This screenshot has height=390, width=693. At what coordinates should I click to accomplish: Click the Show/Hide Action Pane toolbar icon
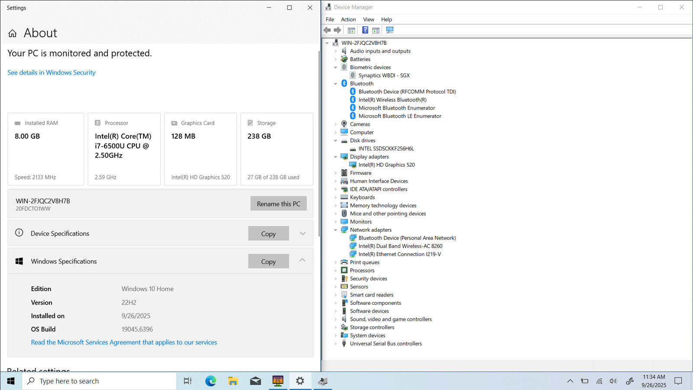click(376, 30)
